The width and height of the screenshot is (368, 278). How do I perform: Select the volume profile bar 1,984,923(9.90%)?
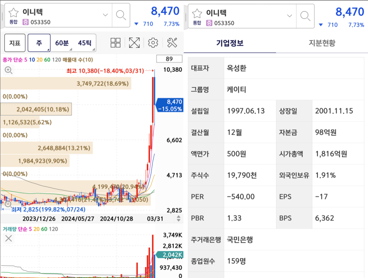pos(35,161)
